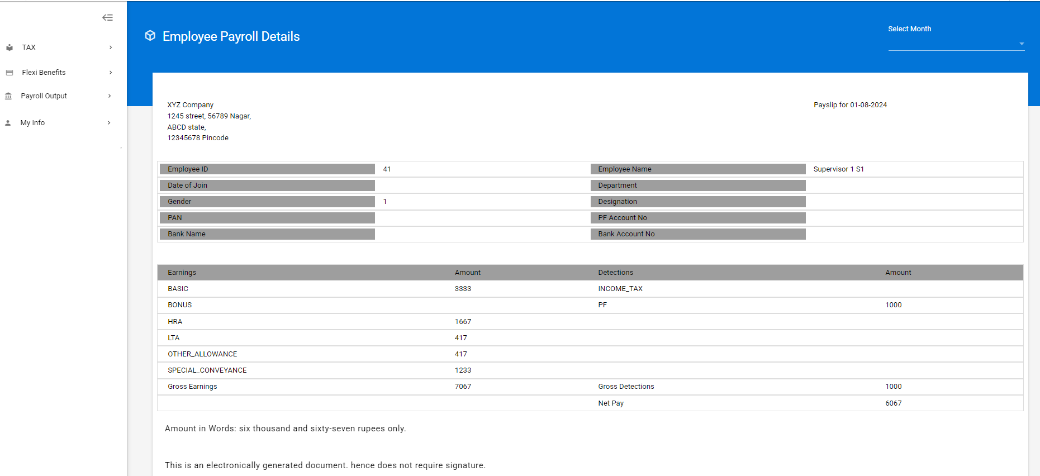This screenshot has width=1040, height=476.
Task: Collapse the sidebar with the arrow icon
Action: tap(107, 18)
